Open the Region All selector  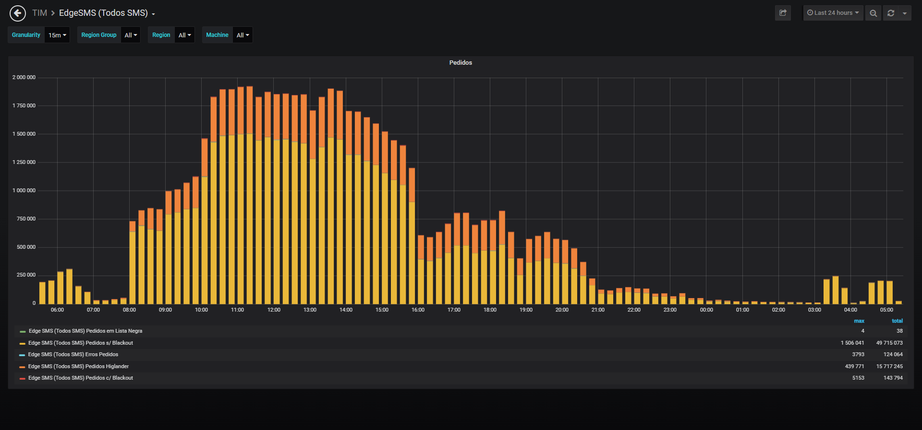pyautogui.click(x=184, y=35)
